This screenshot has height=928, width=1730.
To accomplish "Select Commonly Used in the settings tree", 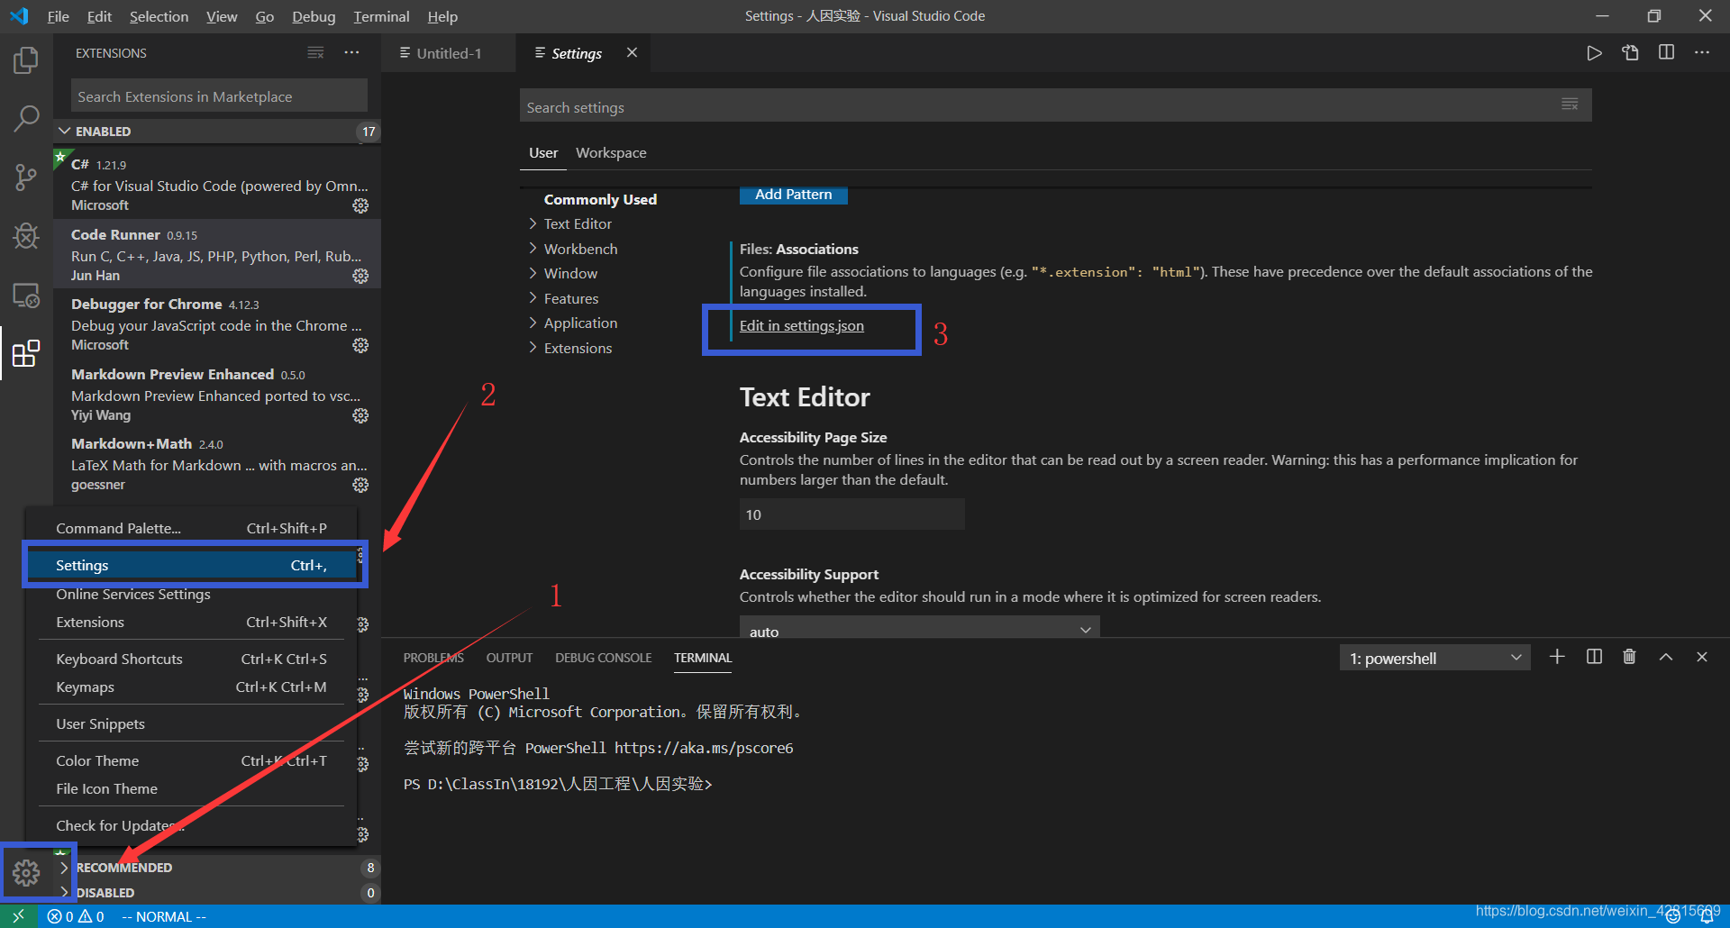I will tap(600, 199).
